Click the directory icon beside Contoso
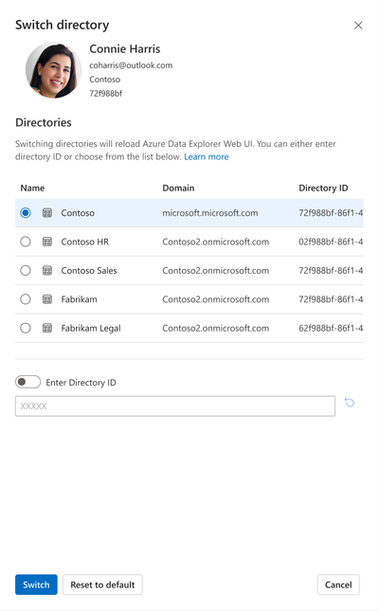Screen dimensions: 379x611 point(47,213)
